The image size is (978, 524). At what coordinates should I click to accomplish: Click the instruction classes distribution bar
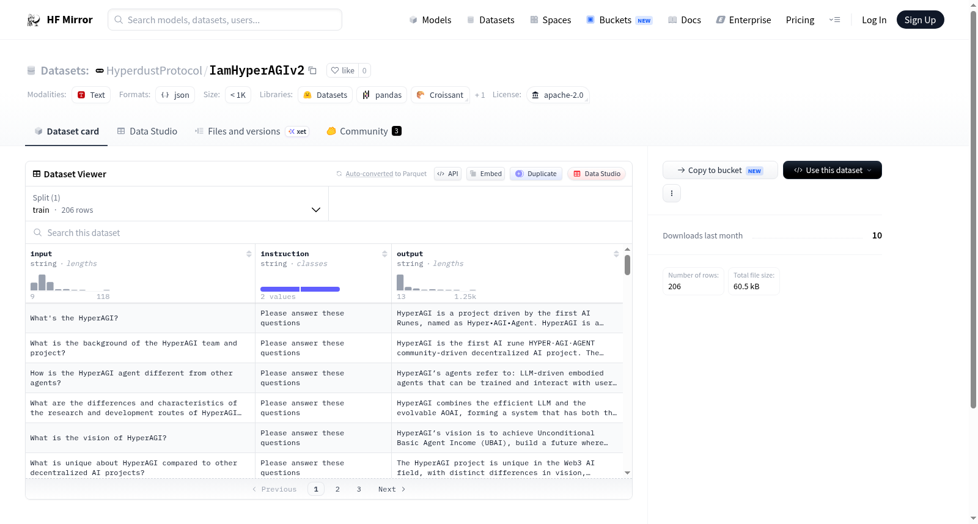[x=300, y=289]
